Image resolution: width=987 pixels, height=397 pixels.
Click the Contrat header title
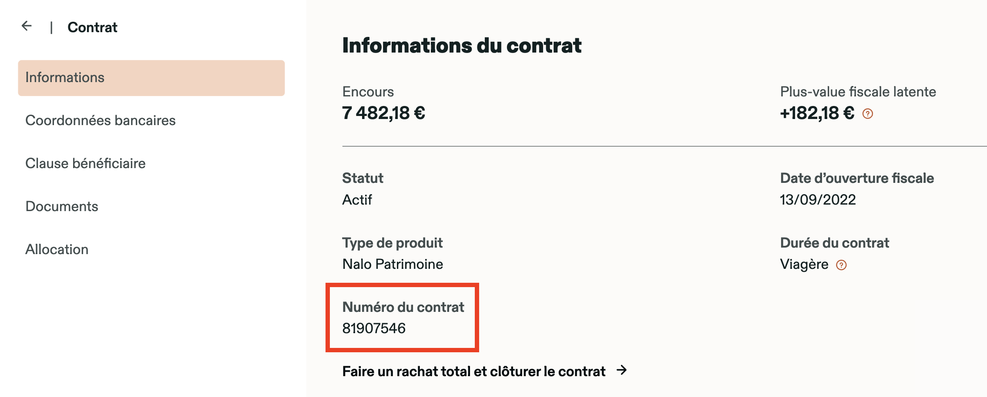click(x=92, y=27)
